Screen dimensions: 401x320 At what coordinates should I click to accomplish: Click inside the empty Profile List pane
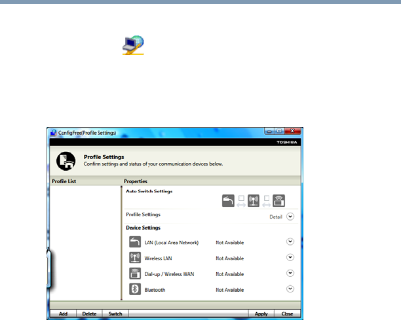pos(85,243)
